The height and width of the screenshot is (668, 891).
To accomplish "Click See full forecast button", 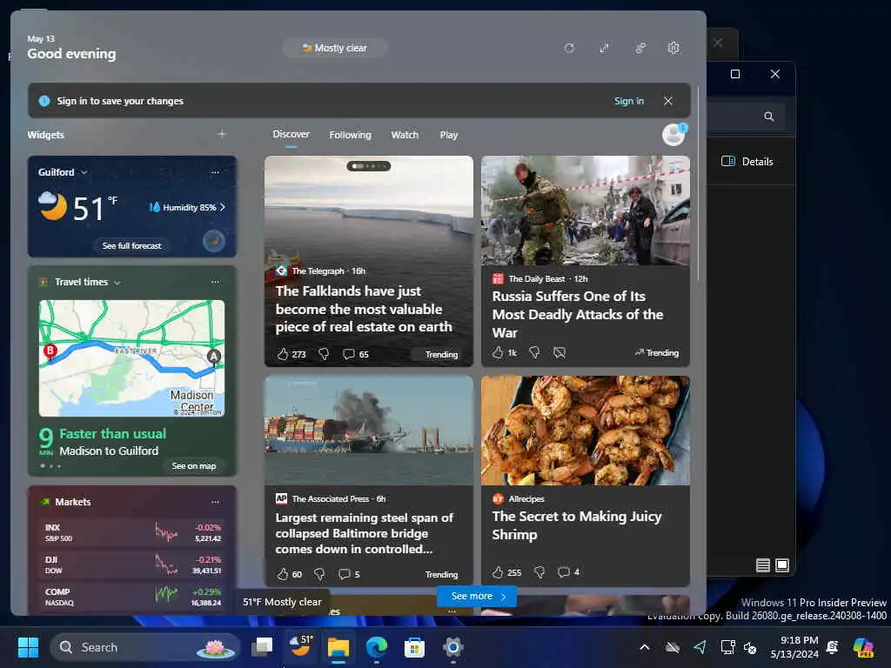I will pos(132,245).
